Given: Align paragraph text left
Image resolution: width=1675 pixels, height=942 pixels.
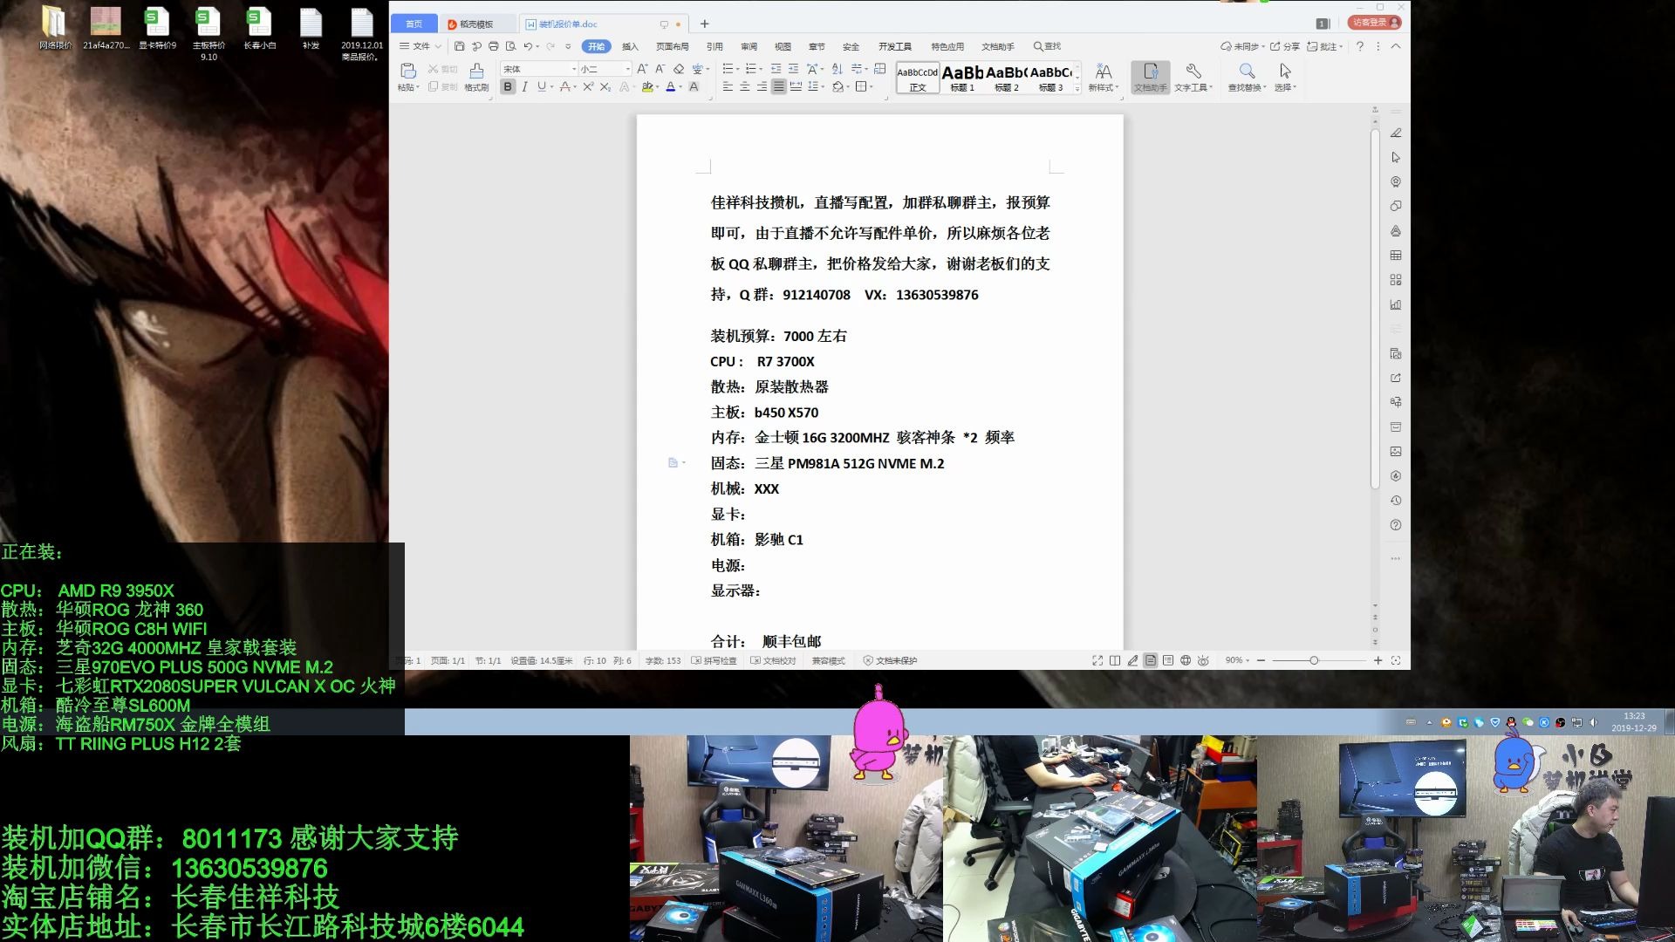Looking at the screenshot, I should (728, 86).
